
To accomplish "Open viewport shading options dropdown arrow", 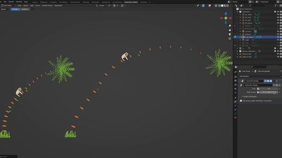I will [x=230, y=6].
